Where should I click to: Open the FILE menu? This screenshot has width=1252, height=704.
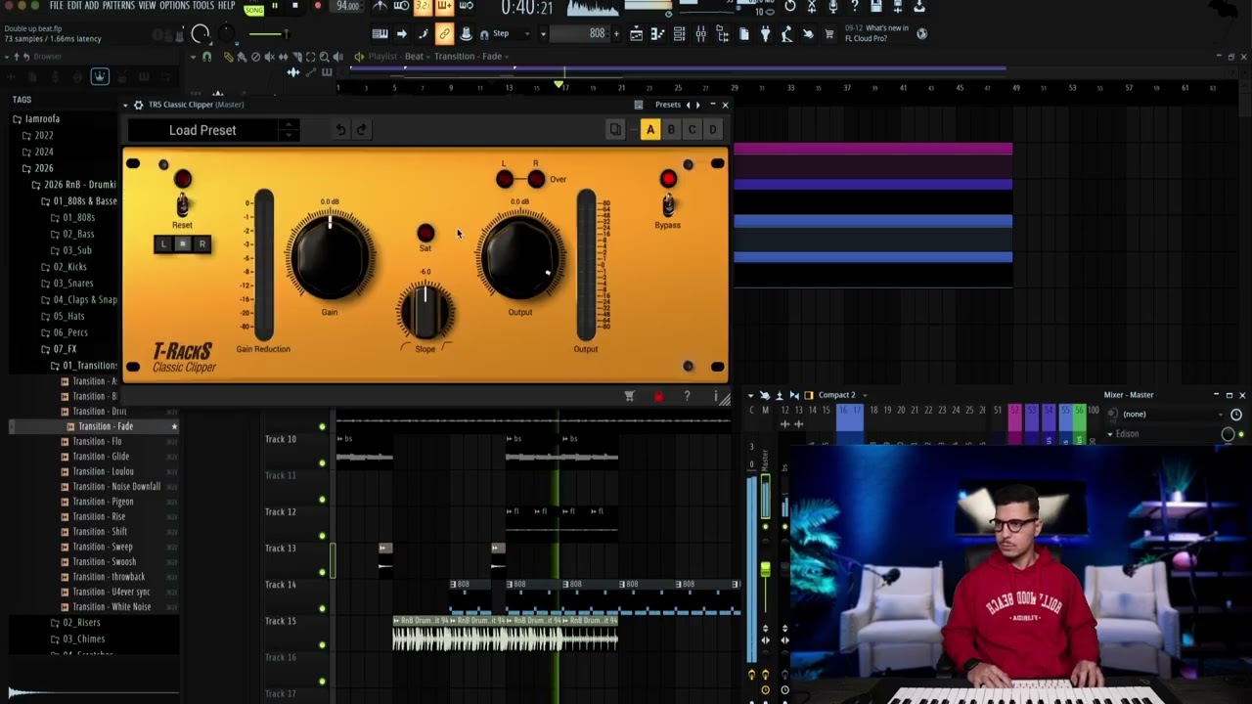point(56,6)
